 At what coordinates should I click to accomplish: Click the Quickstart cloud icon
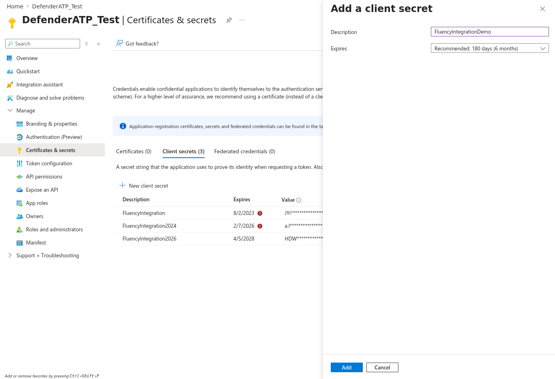click(x=10, y=71)
